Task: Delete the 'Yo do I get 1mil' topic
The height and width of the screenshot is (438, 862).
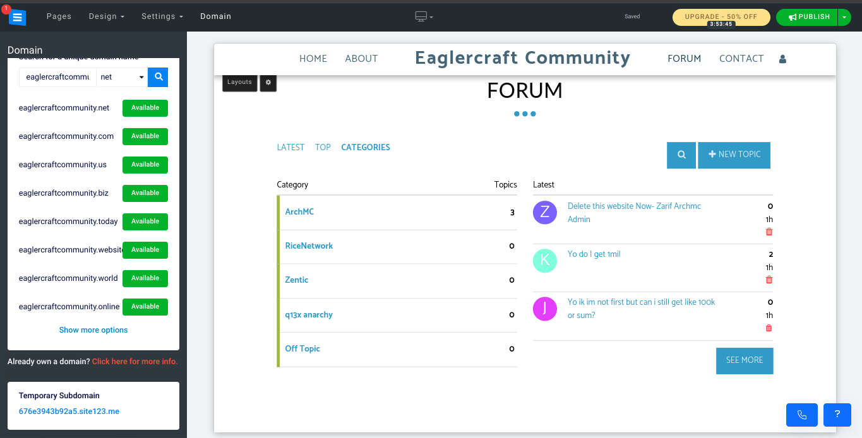Action: pos(769,280)
